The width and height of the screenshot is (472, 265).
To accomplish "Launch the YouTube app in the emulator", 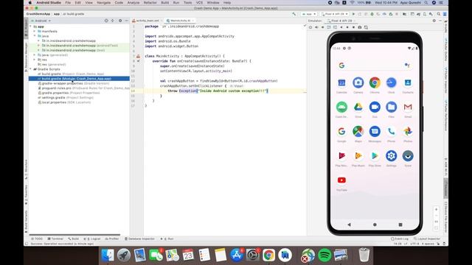I will pyautogui.click(x=341, y=180).
